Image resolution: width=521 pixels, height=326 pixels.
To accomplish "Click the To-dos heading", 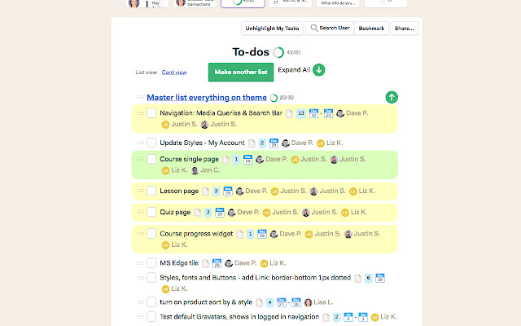I will 251,52.
